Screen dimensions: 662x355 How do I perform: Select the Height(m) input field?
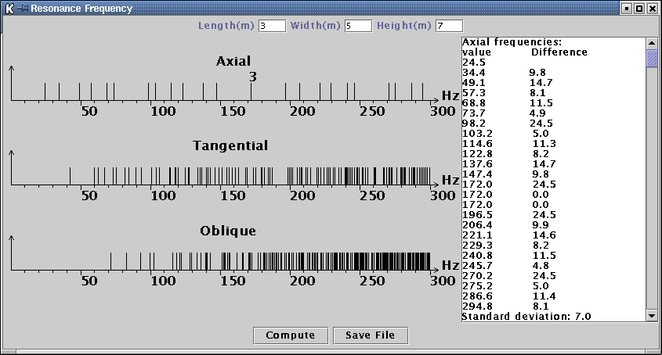click(449, 26)
